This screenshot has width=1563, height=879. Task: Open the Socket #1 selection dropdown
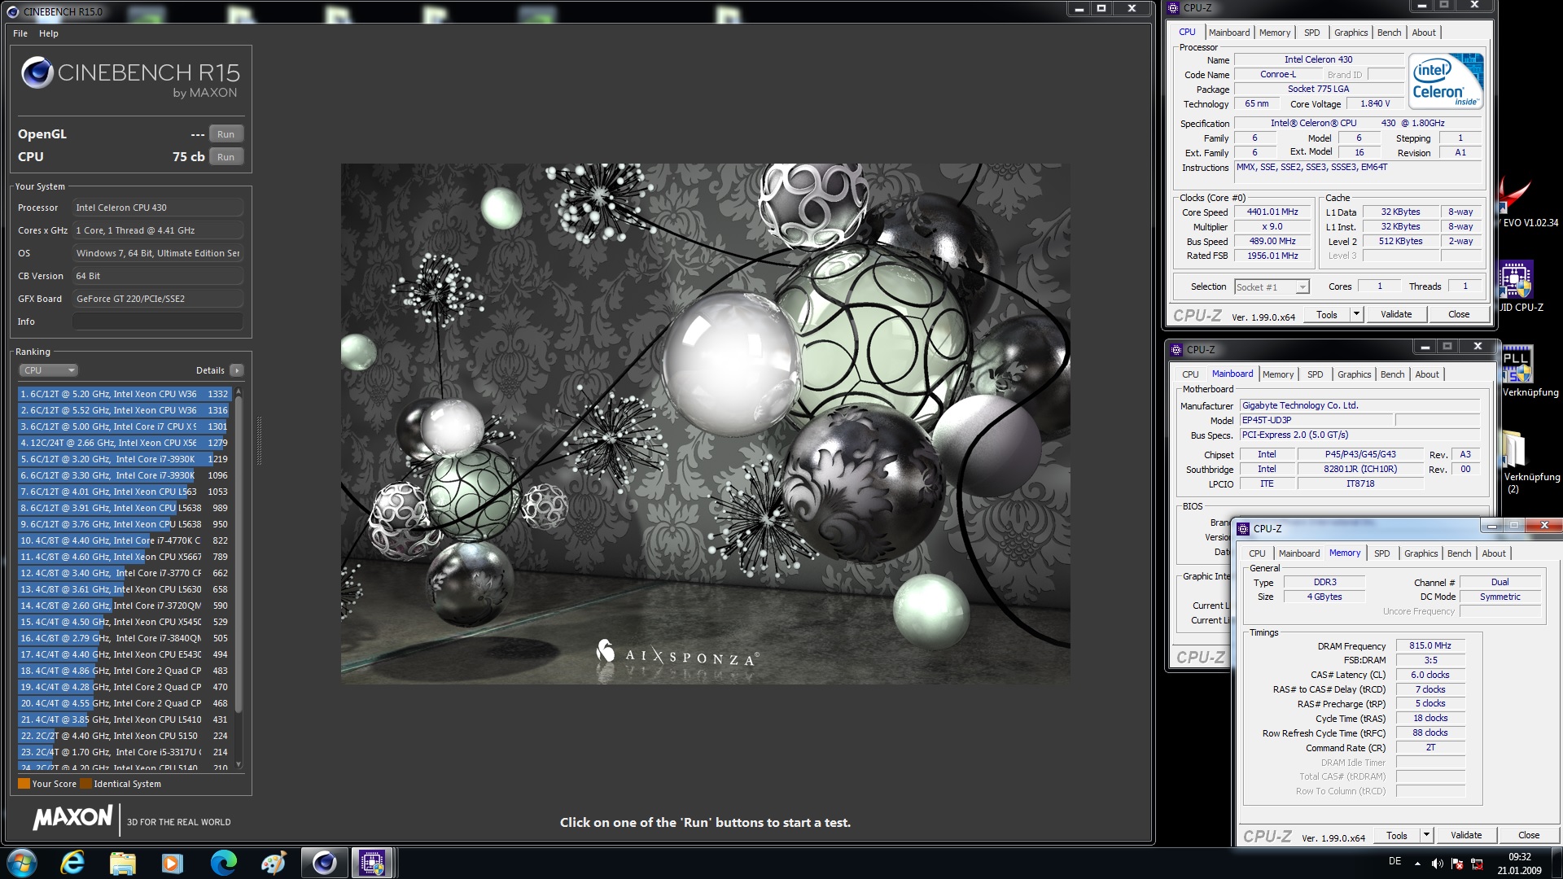(x=1272, y=287)
